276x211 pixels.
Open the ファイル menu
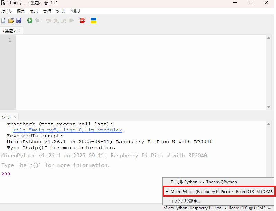(6, 11)
